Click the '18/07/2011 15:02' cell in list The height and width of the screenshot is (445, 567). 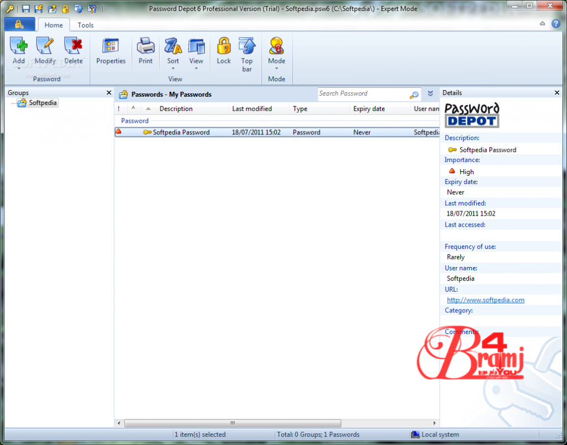pos(256,133)
